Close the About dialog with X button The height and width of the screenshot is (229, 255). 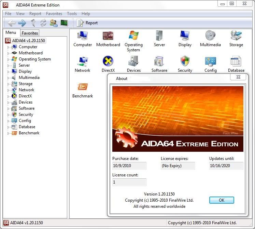tap(238, 77)
